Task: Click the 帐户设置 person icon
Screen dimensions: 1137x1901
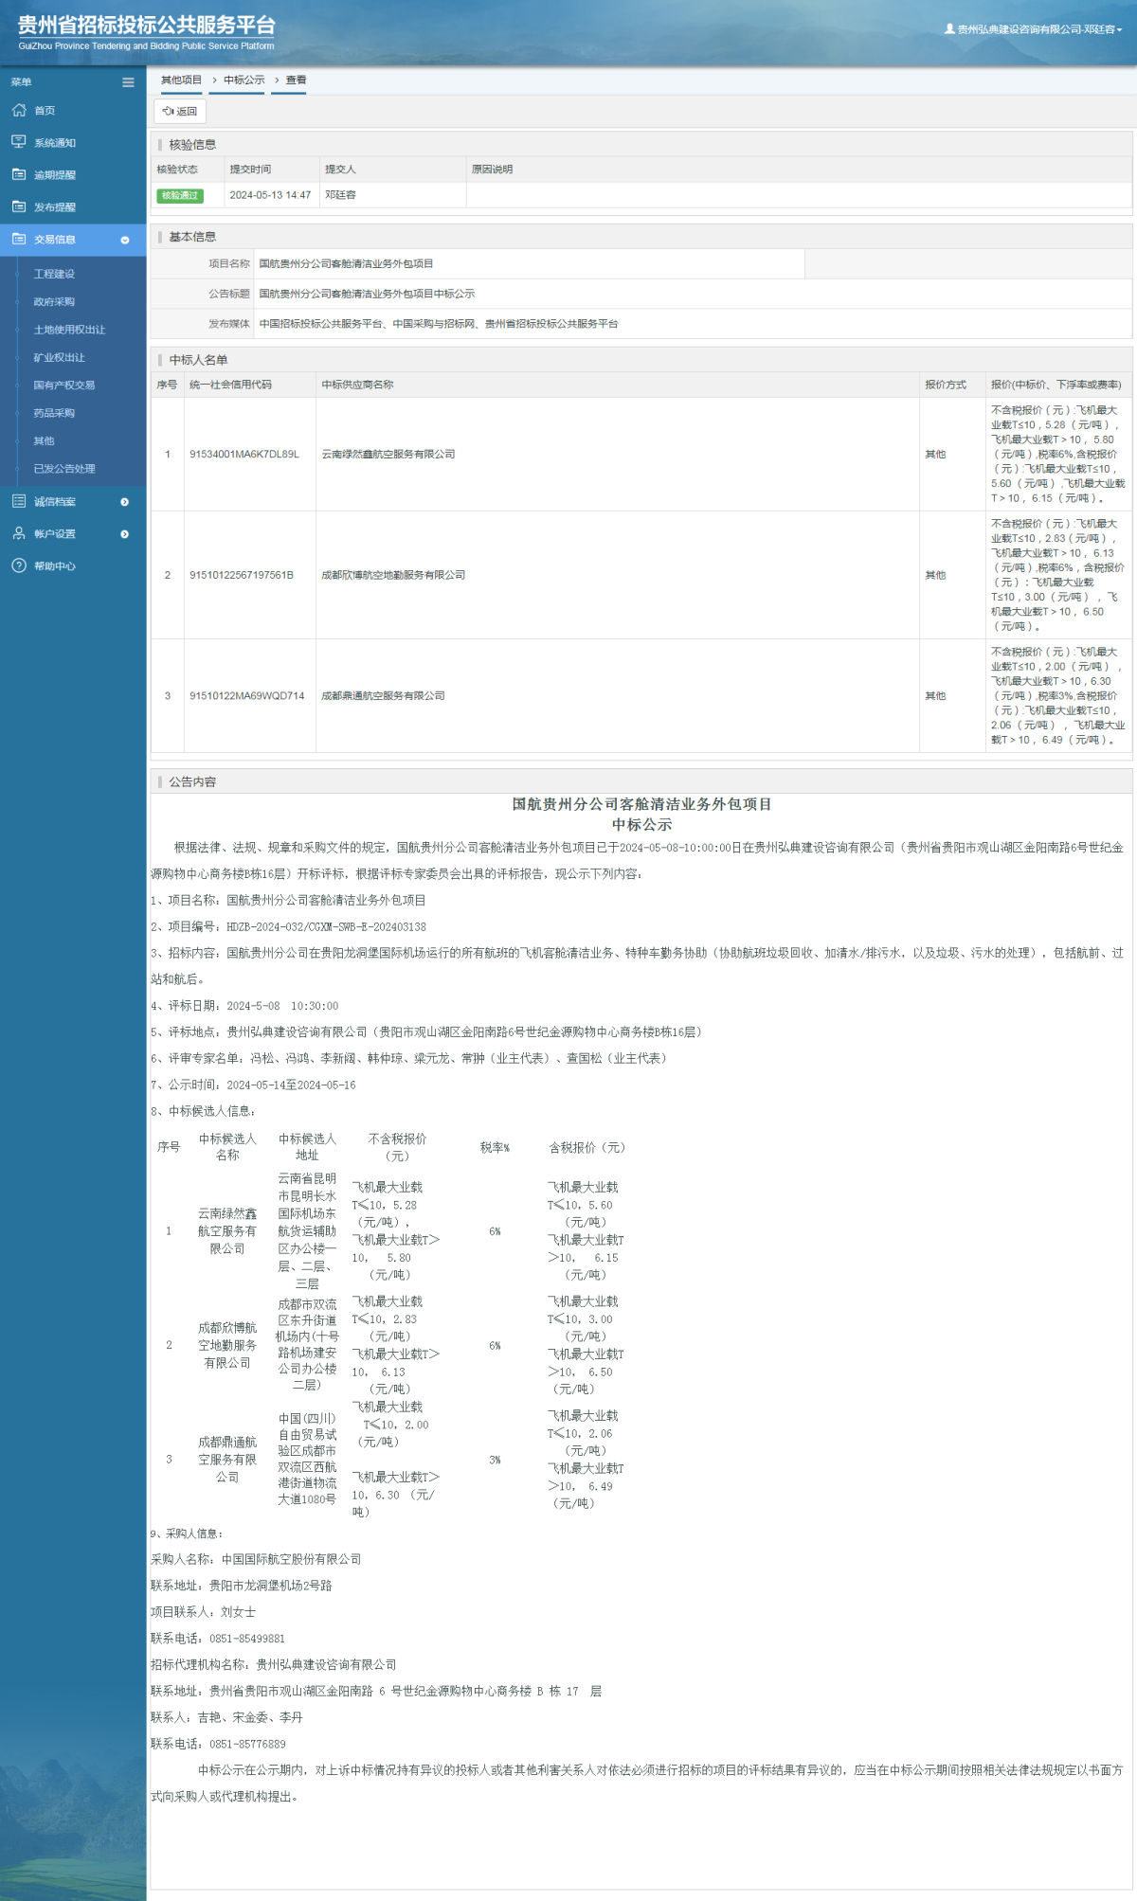Action: (19, 533)
